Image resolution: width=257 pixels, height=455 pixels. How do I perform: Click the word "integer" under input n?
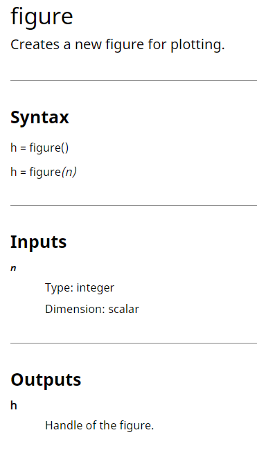[96, 288]
